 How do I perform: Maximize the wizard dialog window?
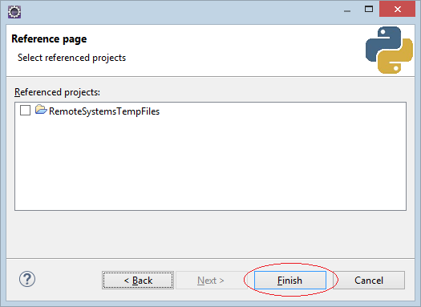tap(369, 10)
